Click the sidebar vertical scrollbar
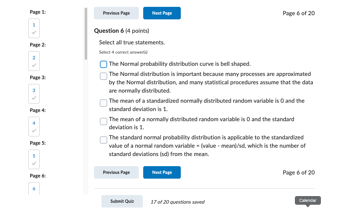 coord(86,34)
